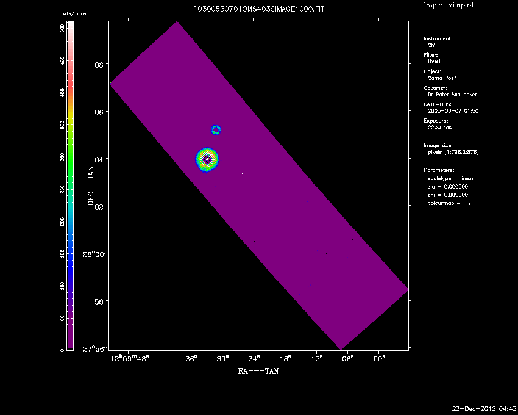
Task: Click the exposure value '2200 sec'
Action: tap(439, 128)
